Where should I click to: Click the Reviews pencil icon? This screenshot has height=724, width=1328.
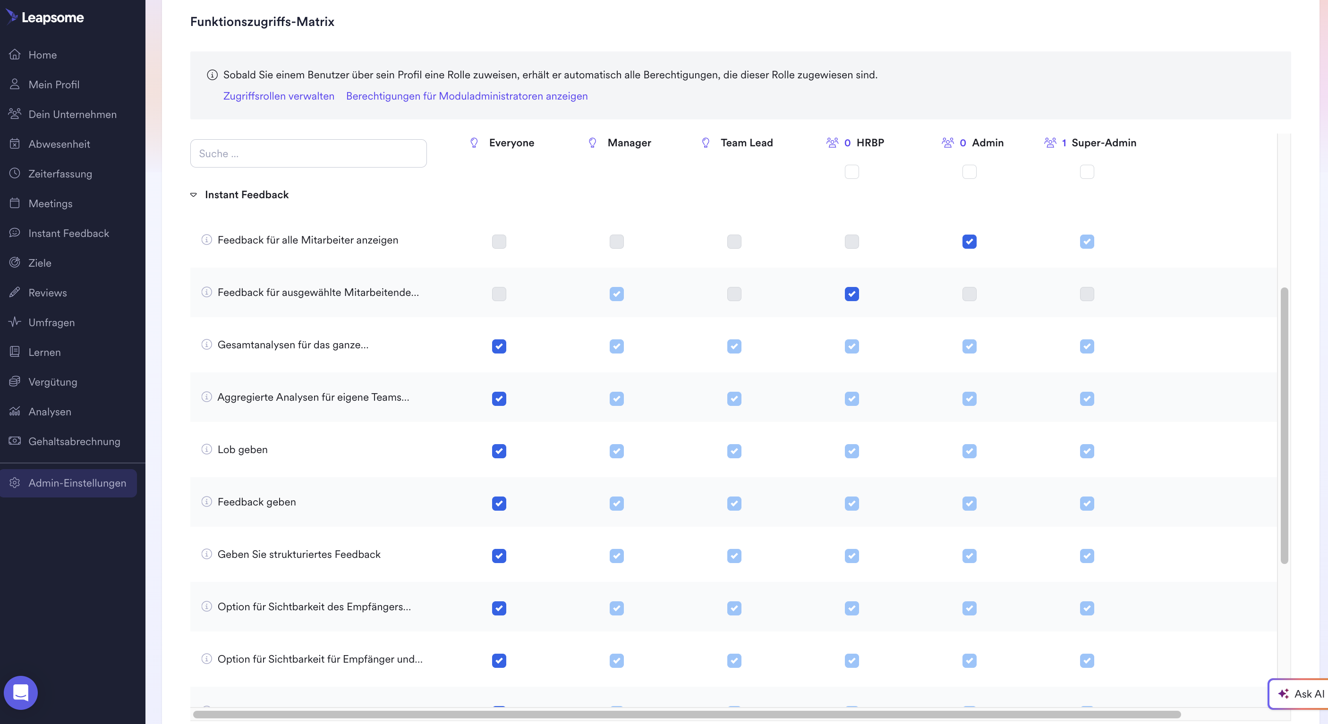pyautogui.click(x=15, y=292)
